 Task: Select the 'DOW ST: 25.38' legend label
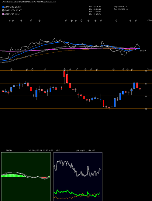tap(12, 7)
